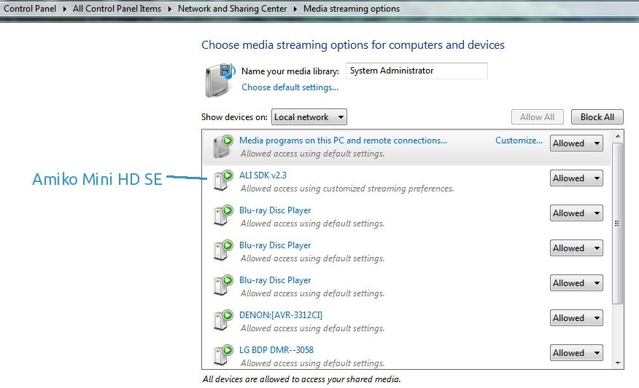Select the DENON:[AVR-3312CI] device name
The image size is (639, 388).
[280, 315]
